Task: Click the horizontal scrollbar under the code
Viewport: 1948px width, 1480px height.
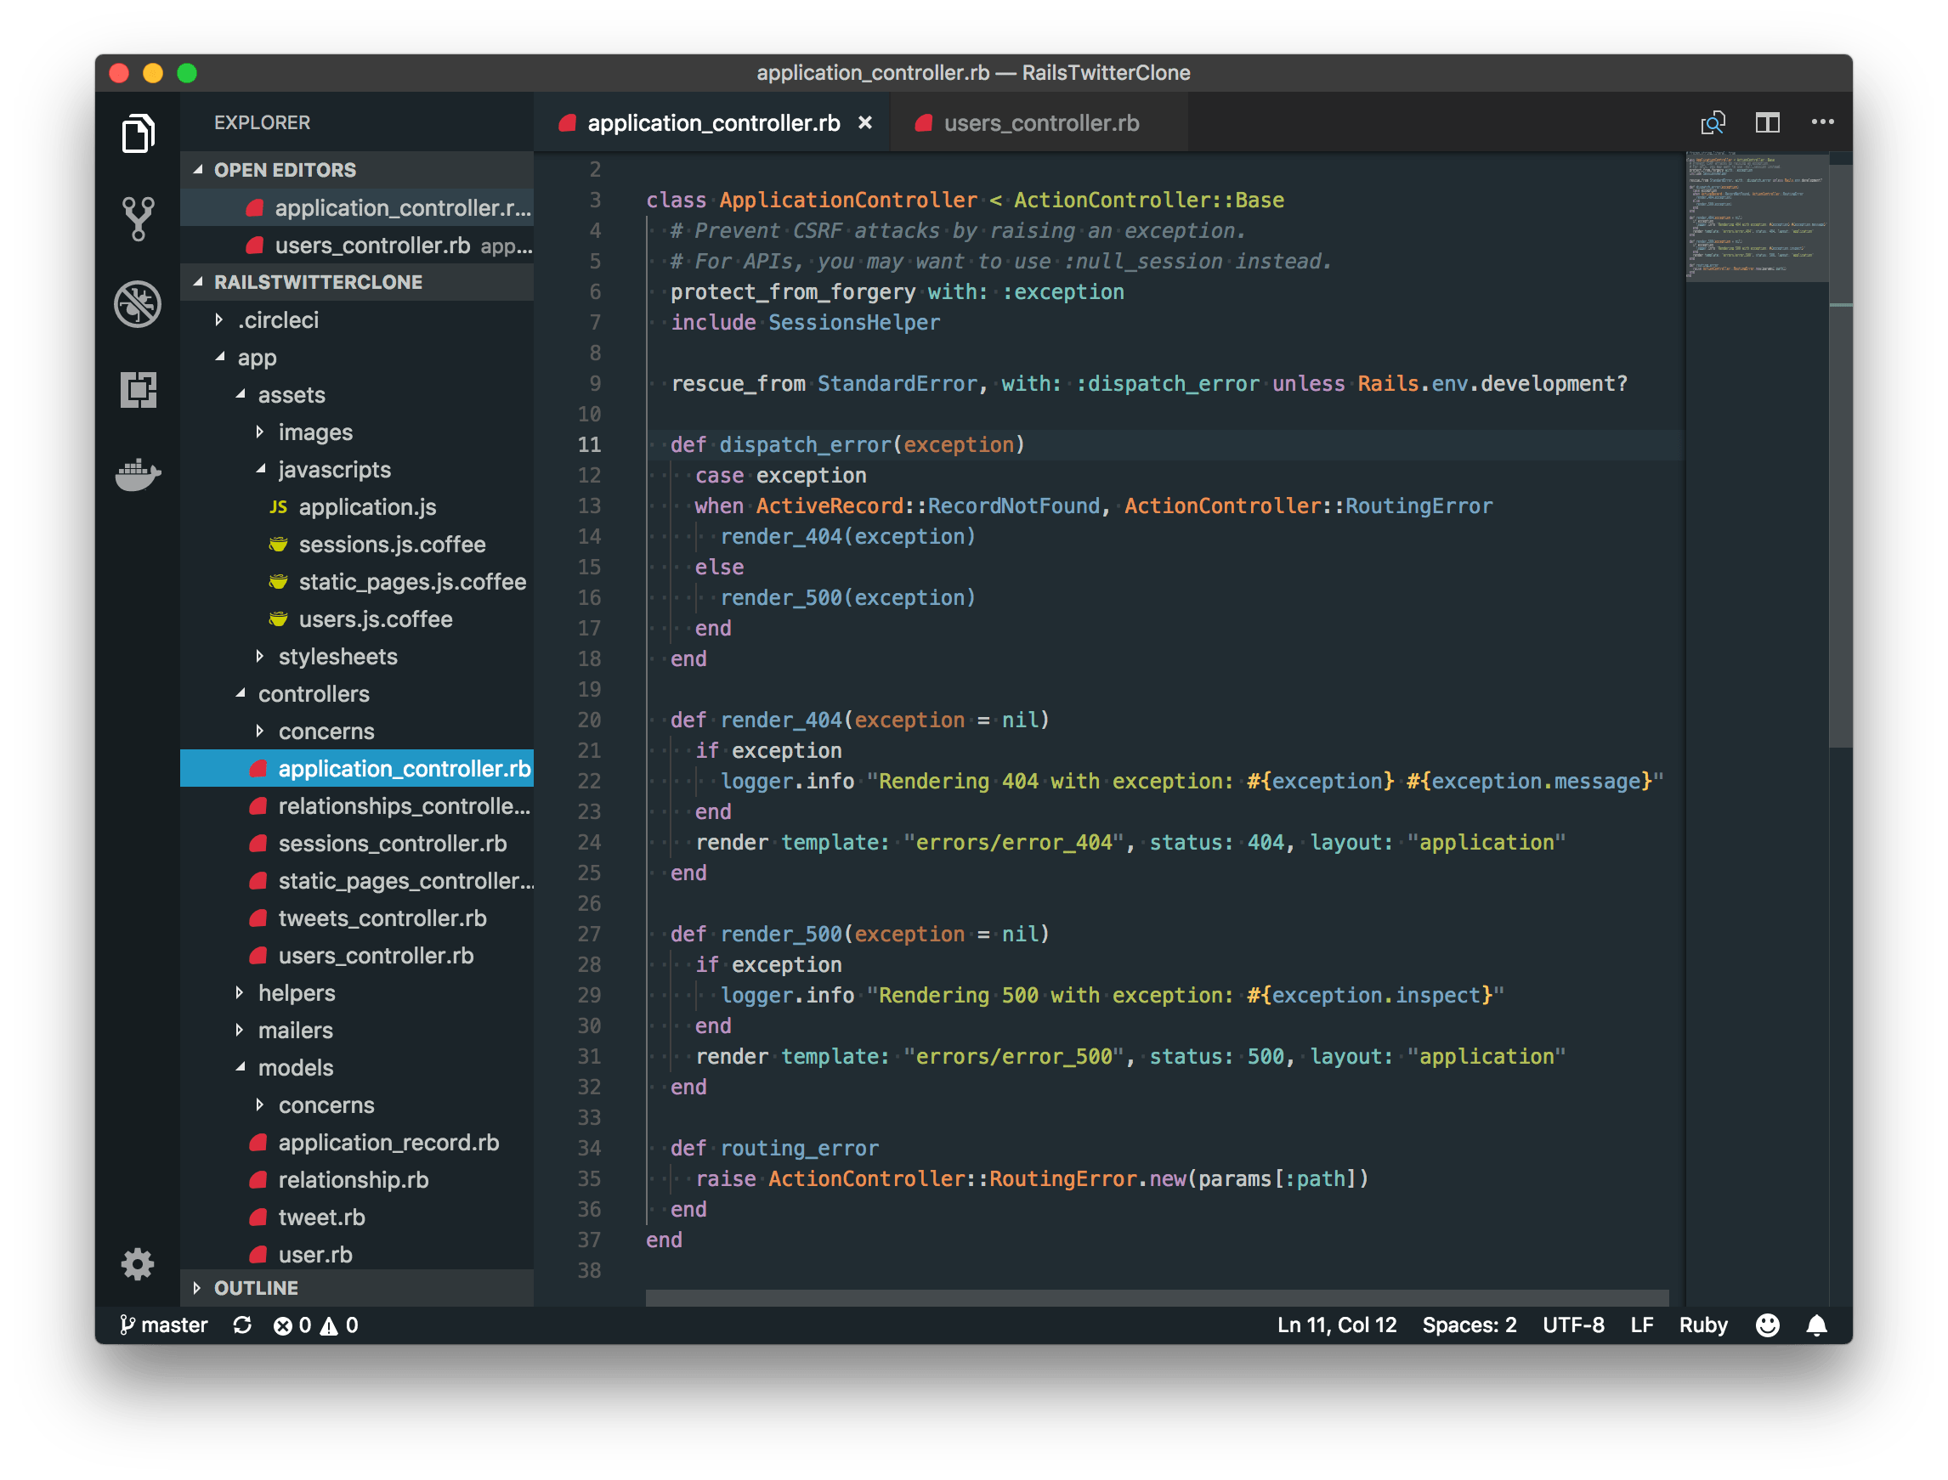Action: pyautogui.click(x=1156, y=1297)
